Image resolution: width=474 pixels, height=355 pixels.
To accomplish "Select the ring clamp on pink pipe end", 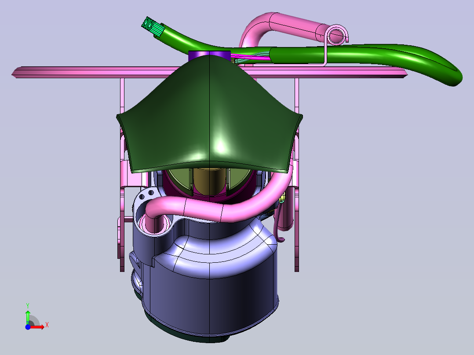I will 336,35.
